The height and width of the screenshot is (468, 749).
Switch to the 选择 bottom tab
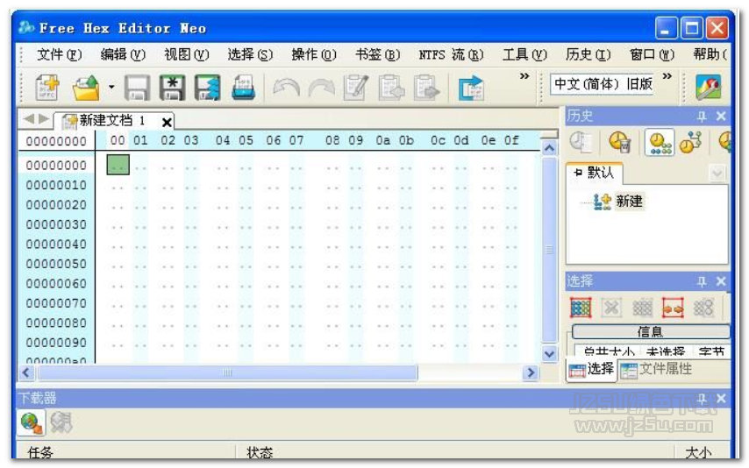pos(591,369)
